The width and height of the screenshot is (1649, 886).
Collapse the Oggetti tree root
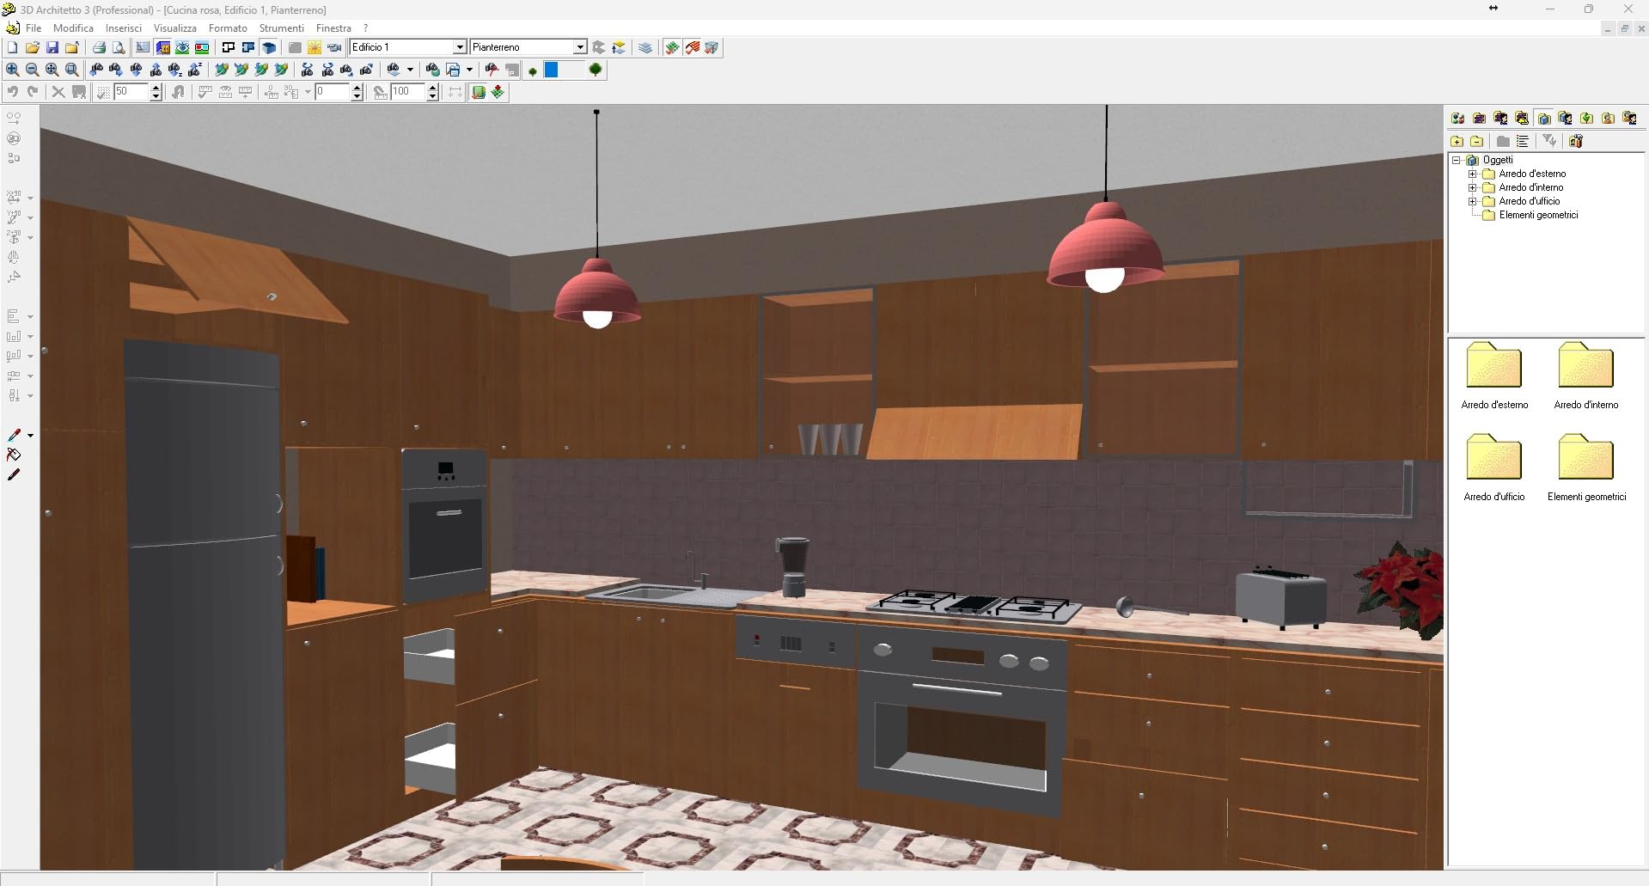(1457, 160)
